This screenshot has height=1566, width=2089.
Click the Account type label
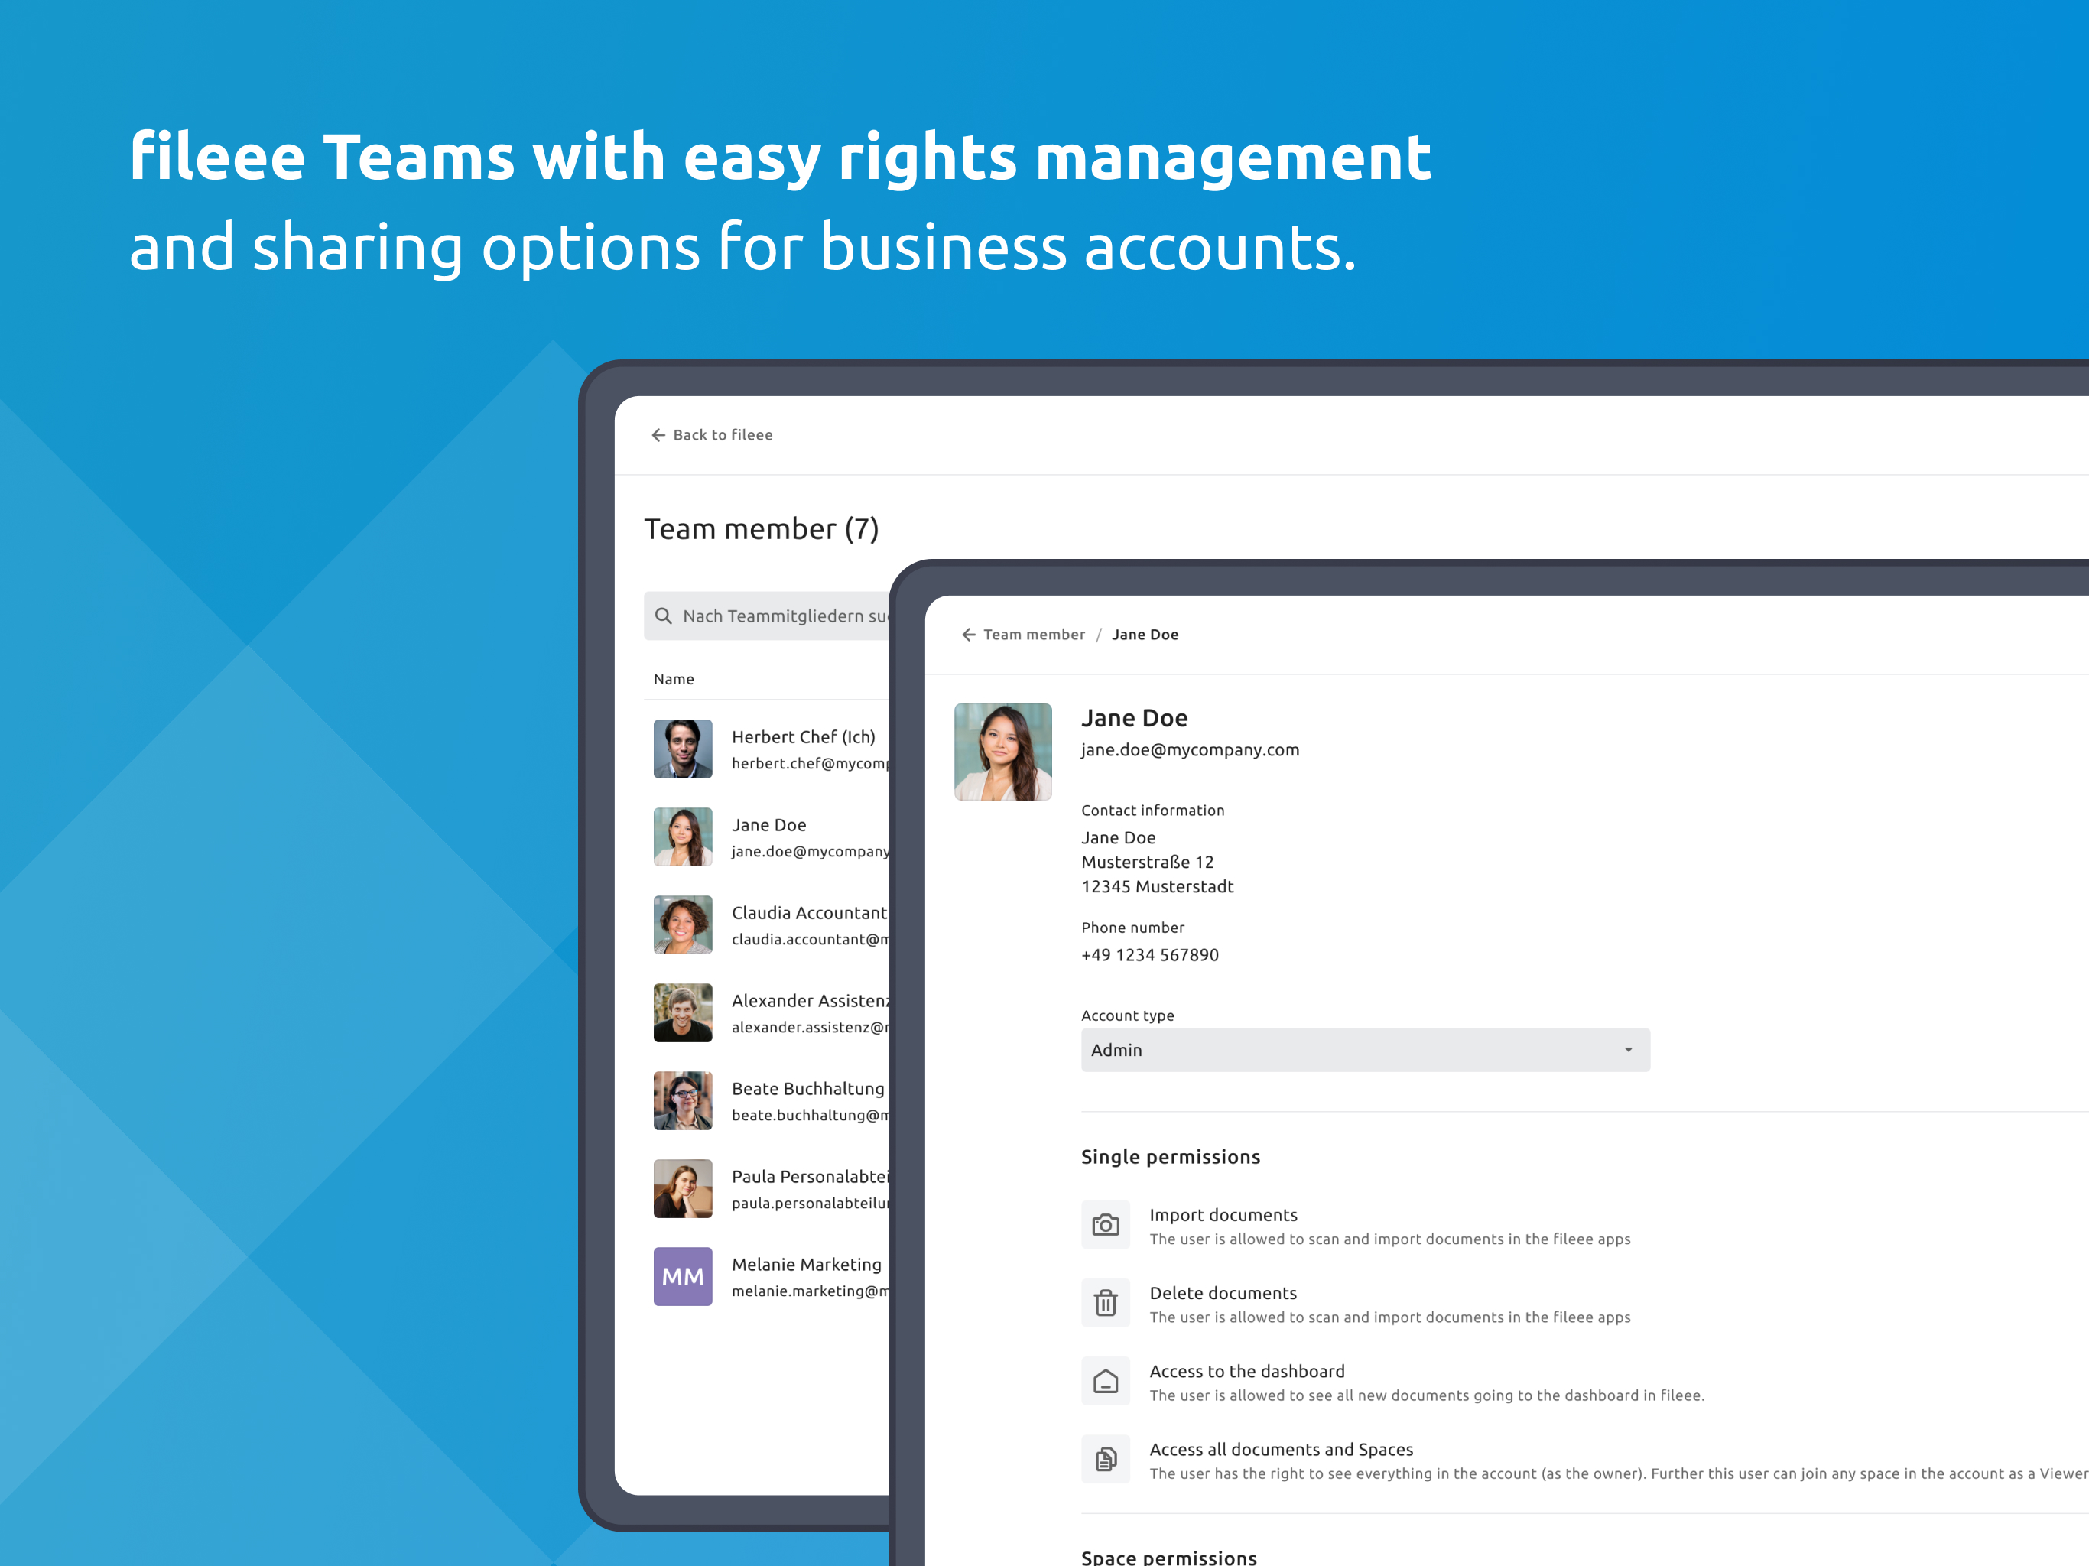click(x=1128, y=1015)
